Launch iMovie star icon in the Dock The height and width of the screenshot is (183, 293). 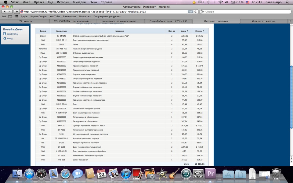pos(162,174)
